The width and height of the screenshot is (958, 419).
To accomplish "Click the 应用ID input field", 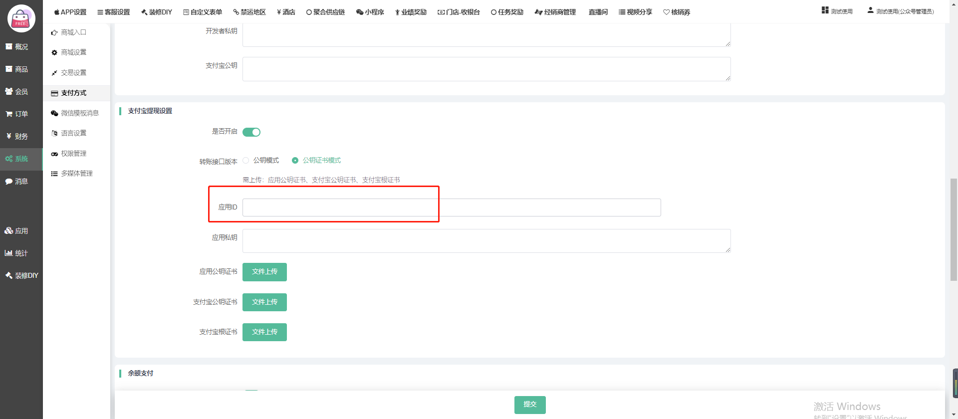I will [x=451, y=208].
